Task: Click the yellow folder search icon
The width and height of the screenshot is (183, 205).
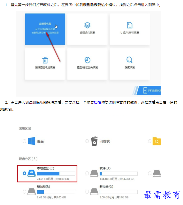Action: click(x=157, y=141)
